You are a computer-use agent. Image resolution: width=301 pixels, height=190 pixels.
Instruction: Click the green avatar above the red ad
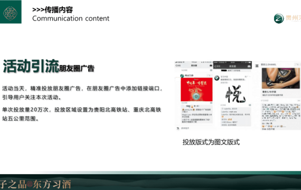click(182, 75)
